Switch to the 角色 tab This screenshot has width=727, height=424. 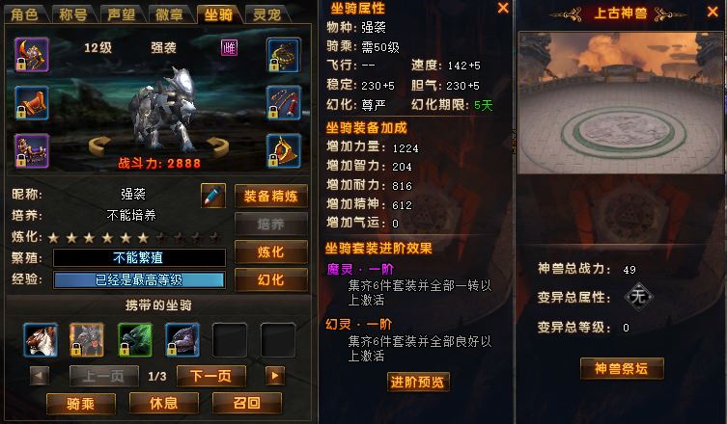click(25, 14)
